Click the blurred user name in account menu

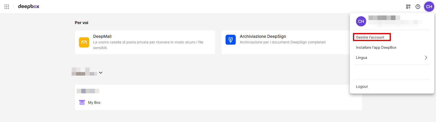(x=384, y=18)
